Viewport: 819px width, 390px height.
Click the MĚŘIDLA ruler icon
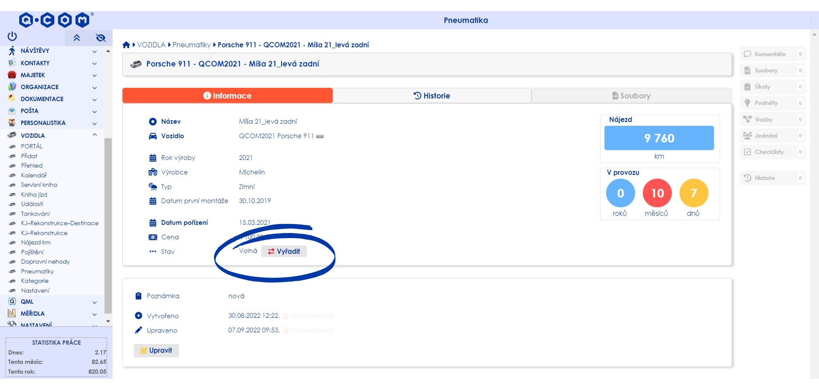click(12, 313)
